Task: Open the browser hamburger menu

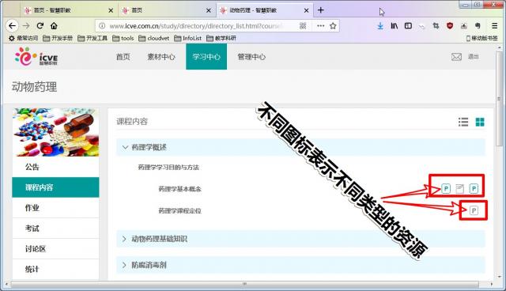Action: tap(494, 26)
